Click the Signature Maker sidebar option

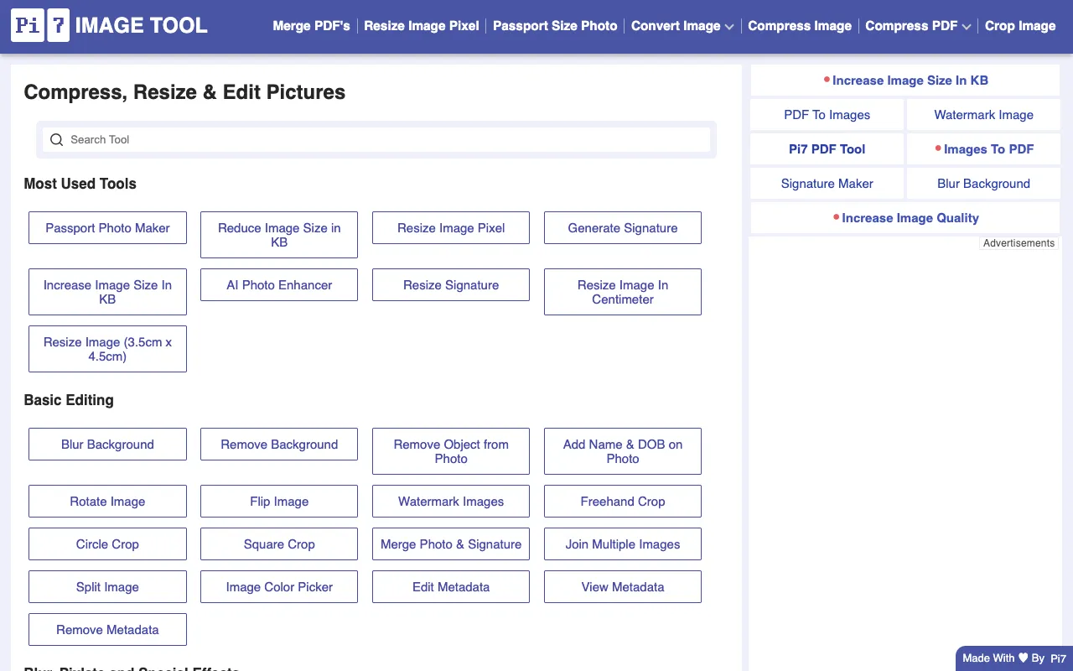point(827,183)
